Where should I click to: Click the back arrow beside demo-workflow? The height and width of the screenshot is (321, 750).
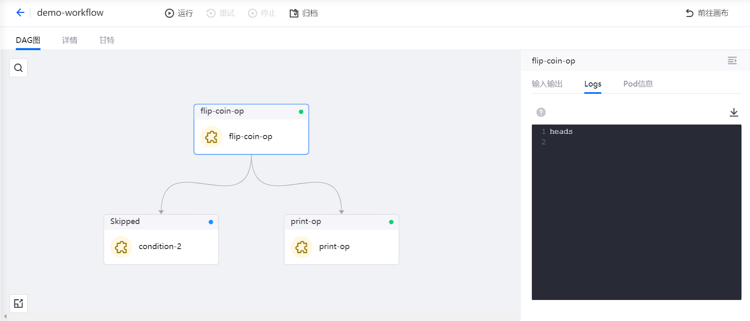(20, 13)
